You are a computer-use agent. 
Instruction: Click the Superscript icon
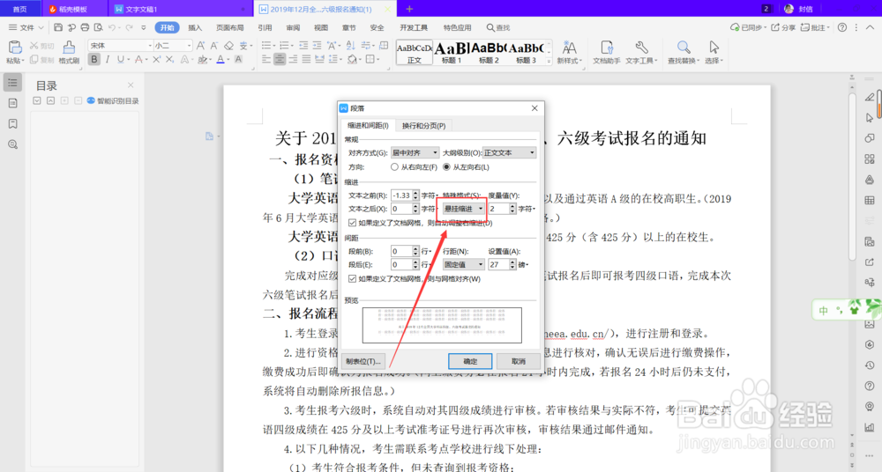click(156, 59)
